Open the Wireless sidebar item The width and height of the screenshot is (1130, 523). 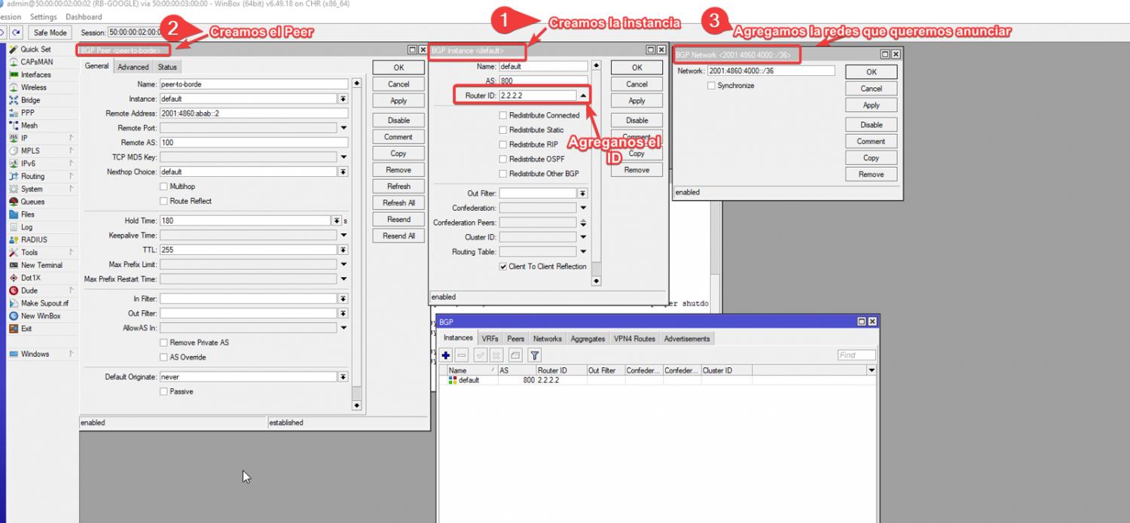click(33, 87)
